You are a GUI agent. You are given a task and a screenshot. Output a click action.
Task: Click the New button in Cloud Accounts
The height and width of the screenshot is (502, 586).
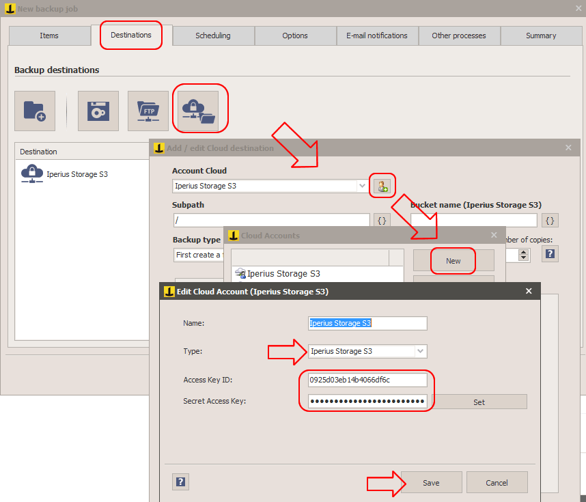pyautogui.click(x=453, y=260)
